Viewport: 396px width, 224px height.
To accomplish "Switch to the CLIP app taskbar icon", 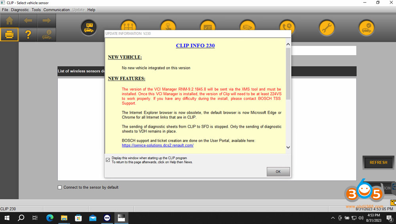I will [x=121, y=218].
